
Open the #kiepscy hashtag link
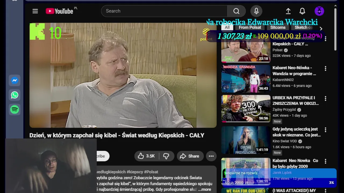click(135, 172)
